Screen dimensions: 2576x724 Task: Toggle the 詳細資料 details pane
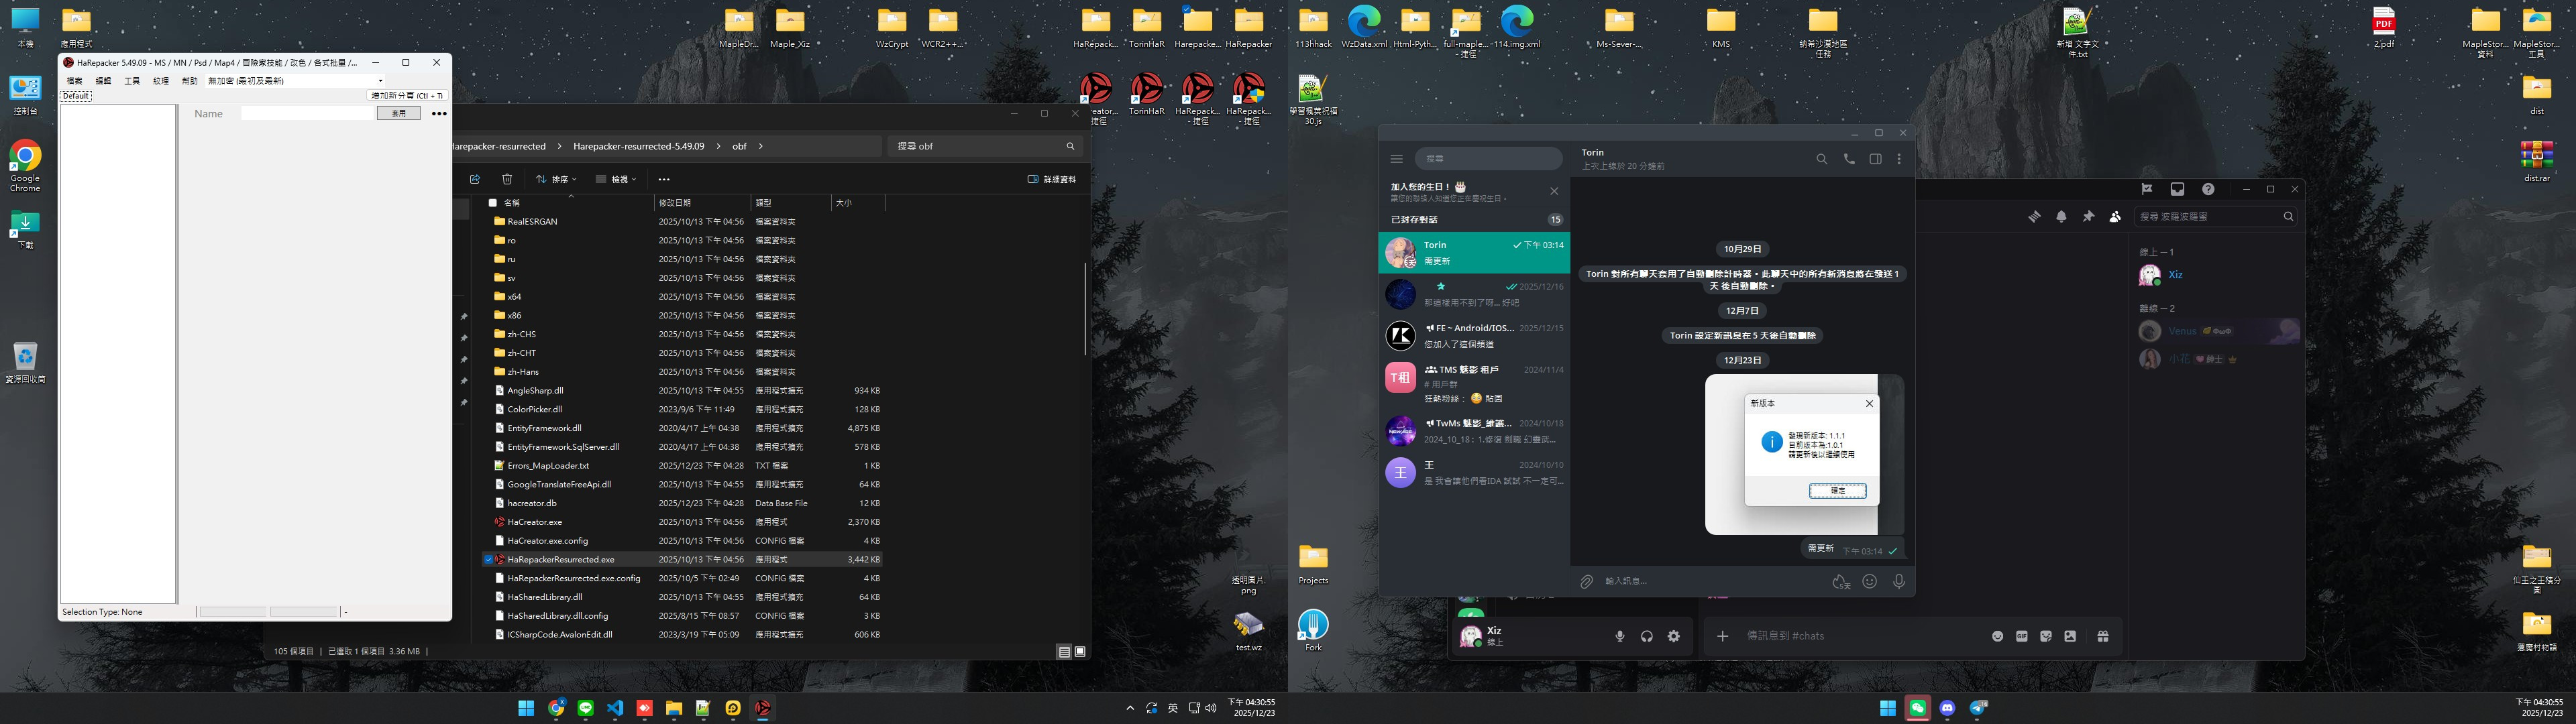(1051, 179)
